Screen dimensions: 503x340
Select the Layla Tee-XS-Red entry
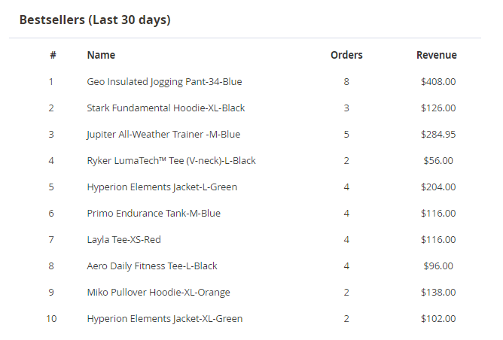click(123, 239)
